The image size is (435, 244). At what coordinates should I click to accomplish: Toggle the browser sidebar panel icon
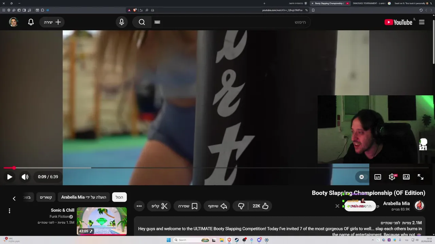(24, 10)
